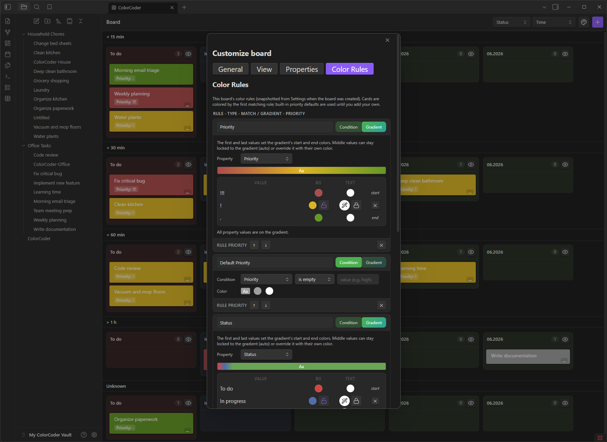
Task: Click the condition value input field
Action: [x=358, y=280]
